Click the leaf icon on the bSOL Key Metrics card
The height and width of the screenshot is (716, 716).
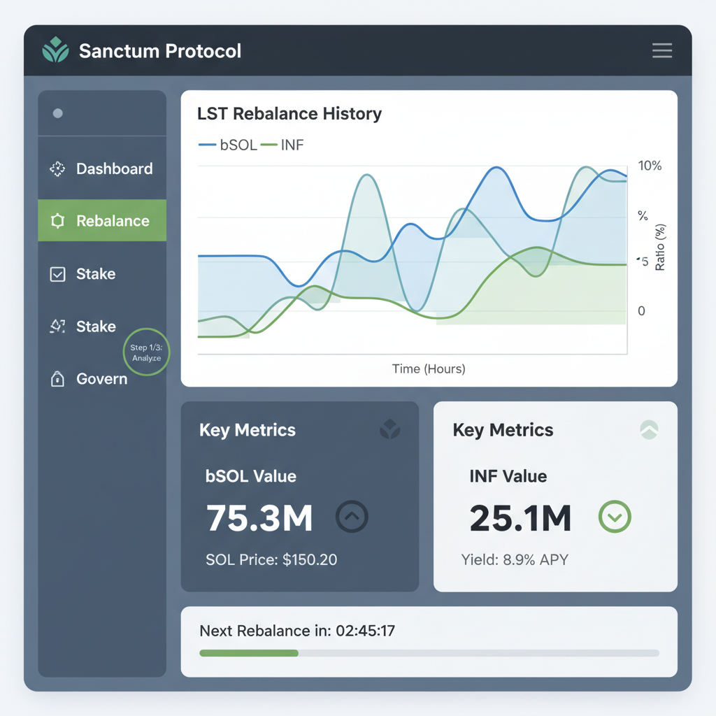(390, 430)
